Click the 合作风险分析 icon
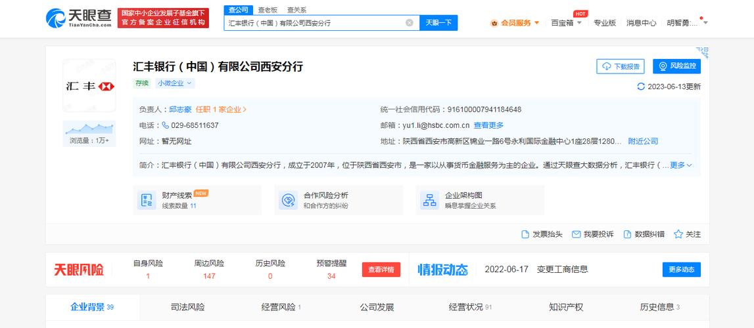Screen dimensions: 754x328 click(288, 200)
